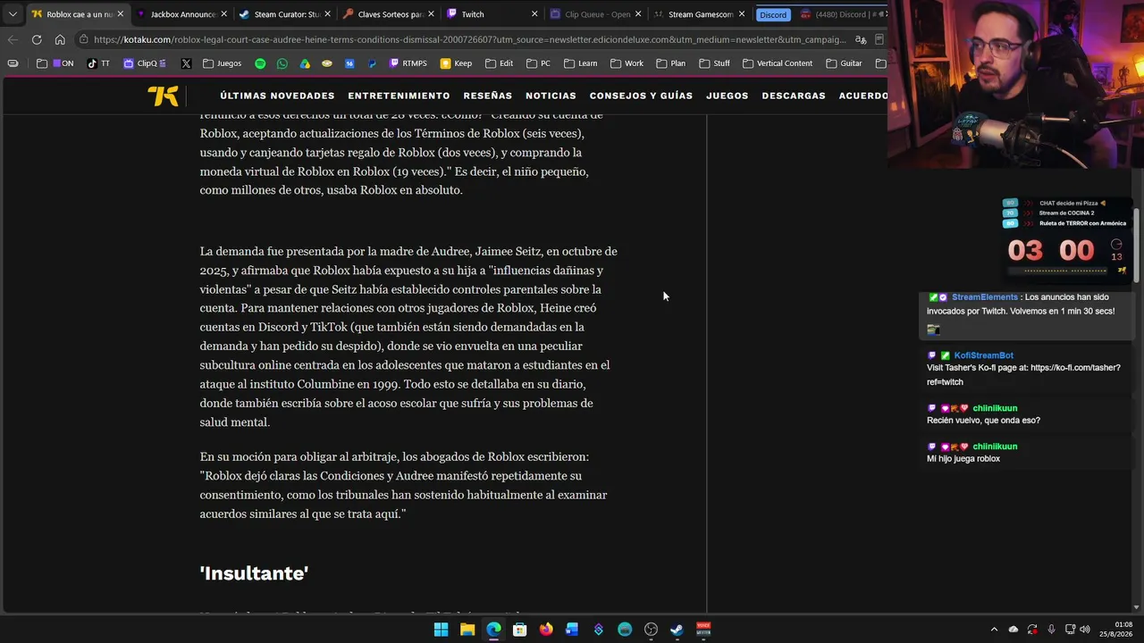Open File Explorer from the taskbar
Screen dimensions: 1144x643
(467, 630)
